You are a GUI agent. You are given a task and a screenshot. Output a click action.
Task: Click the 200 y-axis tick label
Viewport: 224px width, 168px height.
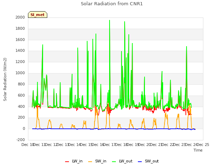[x=21, y=118]
